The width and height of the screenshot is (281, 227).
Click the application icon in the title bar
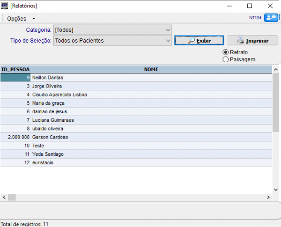(x=5, y=6)
